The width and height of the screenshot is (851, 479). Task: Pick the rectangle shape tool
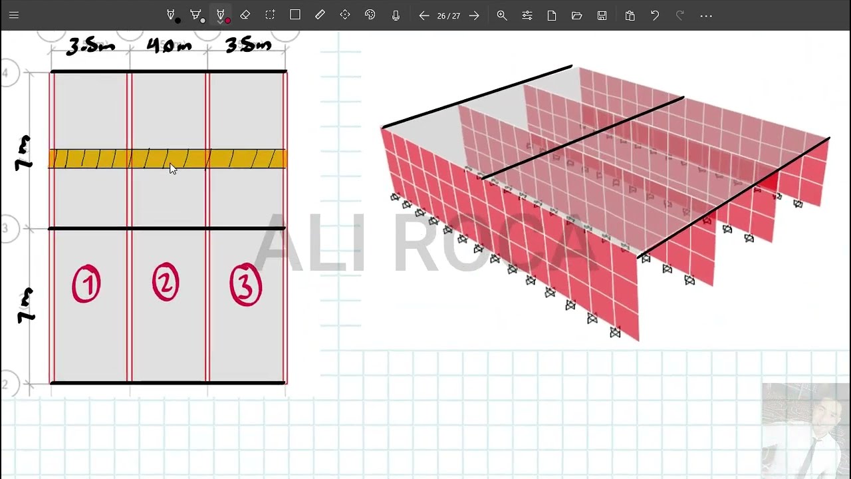295,15
